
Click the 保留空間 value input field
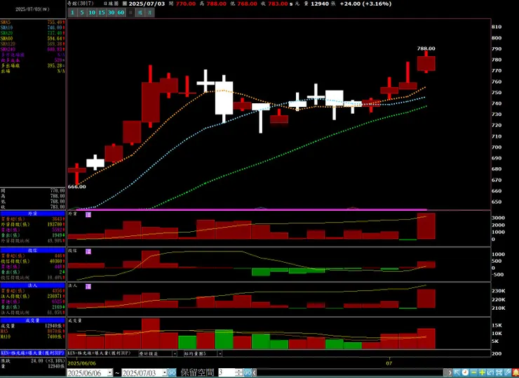[x=227, y=372]
